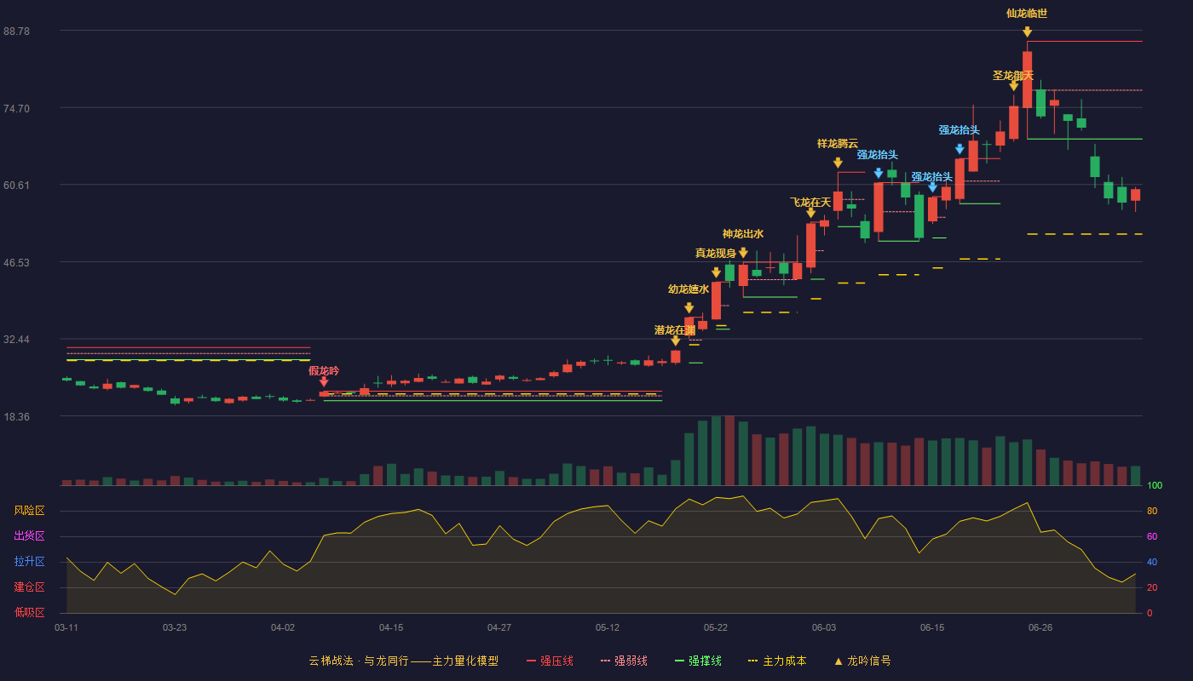The image size is (1193, 681).
Task: Click the 03-23 date label
Action: pyautogui.click(x=175, y=627)
